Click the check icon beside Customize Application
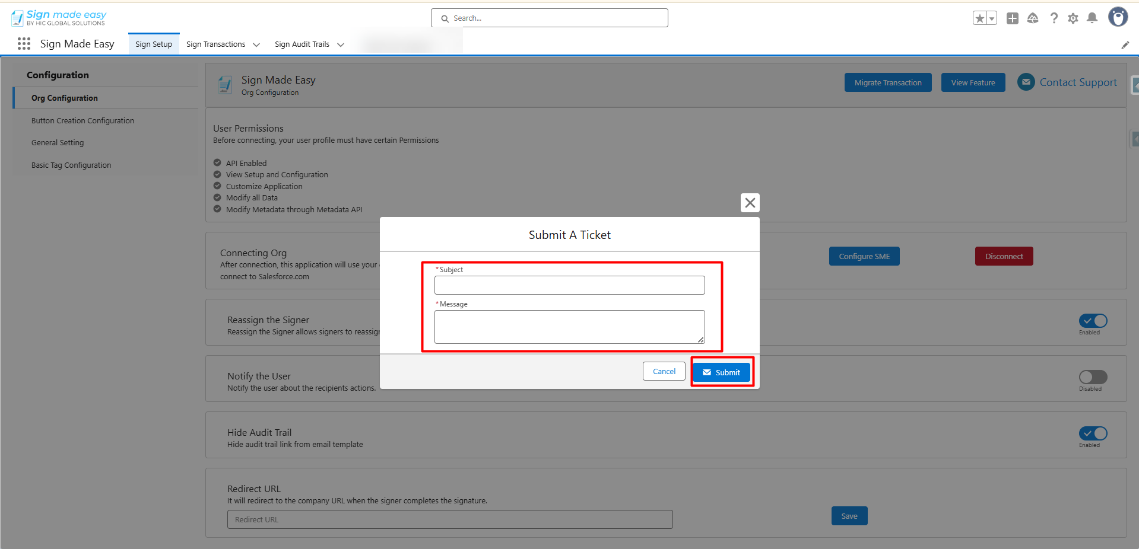The image size is (1139, 549). 217,186
